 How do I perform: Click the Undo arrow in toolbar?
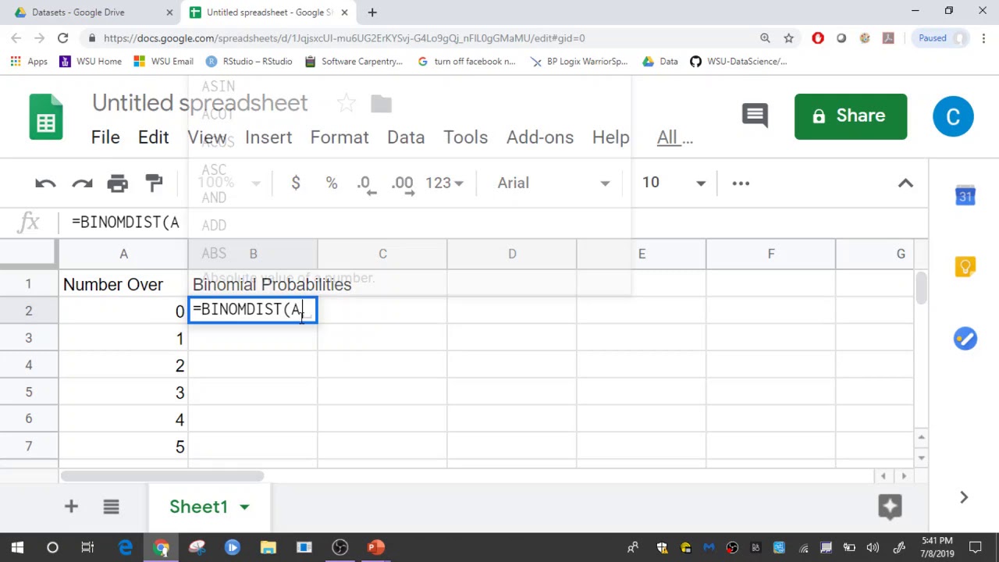click(45, 183)
